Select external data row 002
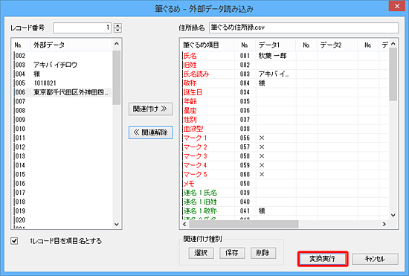409x276 pixels. 62,56
